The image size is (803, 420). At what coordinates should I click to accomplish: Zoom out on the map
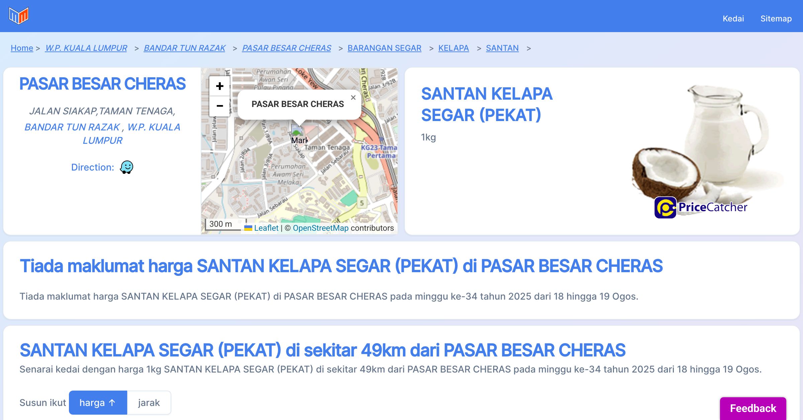(x=219, y=106)
